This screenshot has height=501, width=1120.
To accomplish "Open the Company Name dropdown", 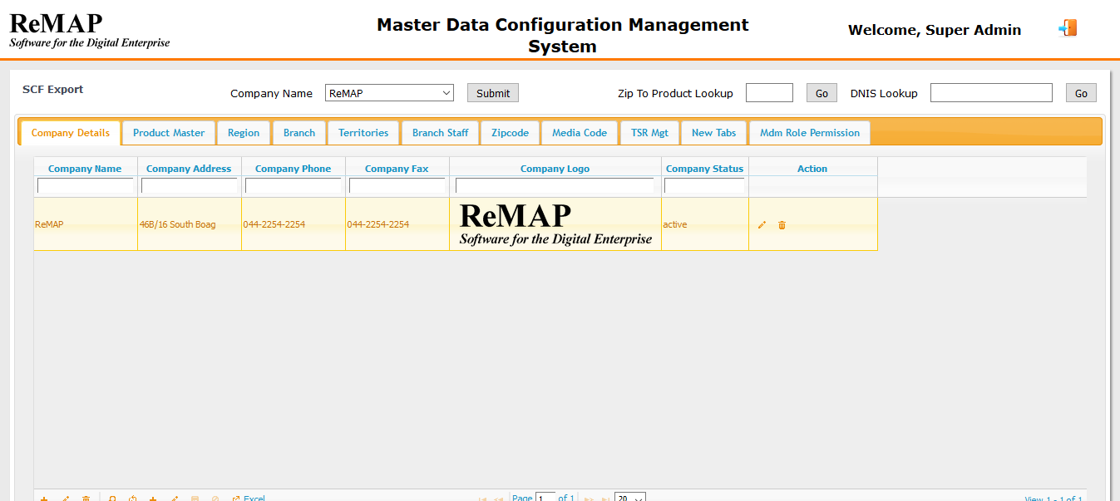I will tap(389, 93).
